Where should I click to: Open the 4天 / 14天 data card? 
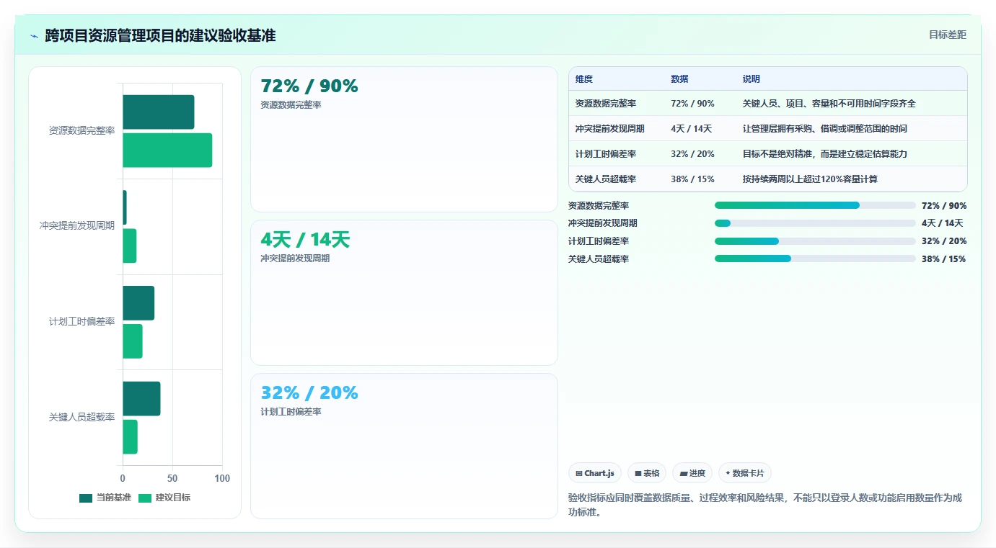tap(404, 292)
